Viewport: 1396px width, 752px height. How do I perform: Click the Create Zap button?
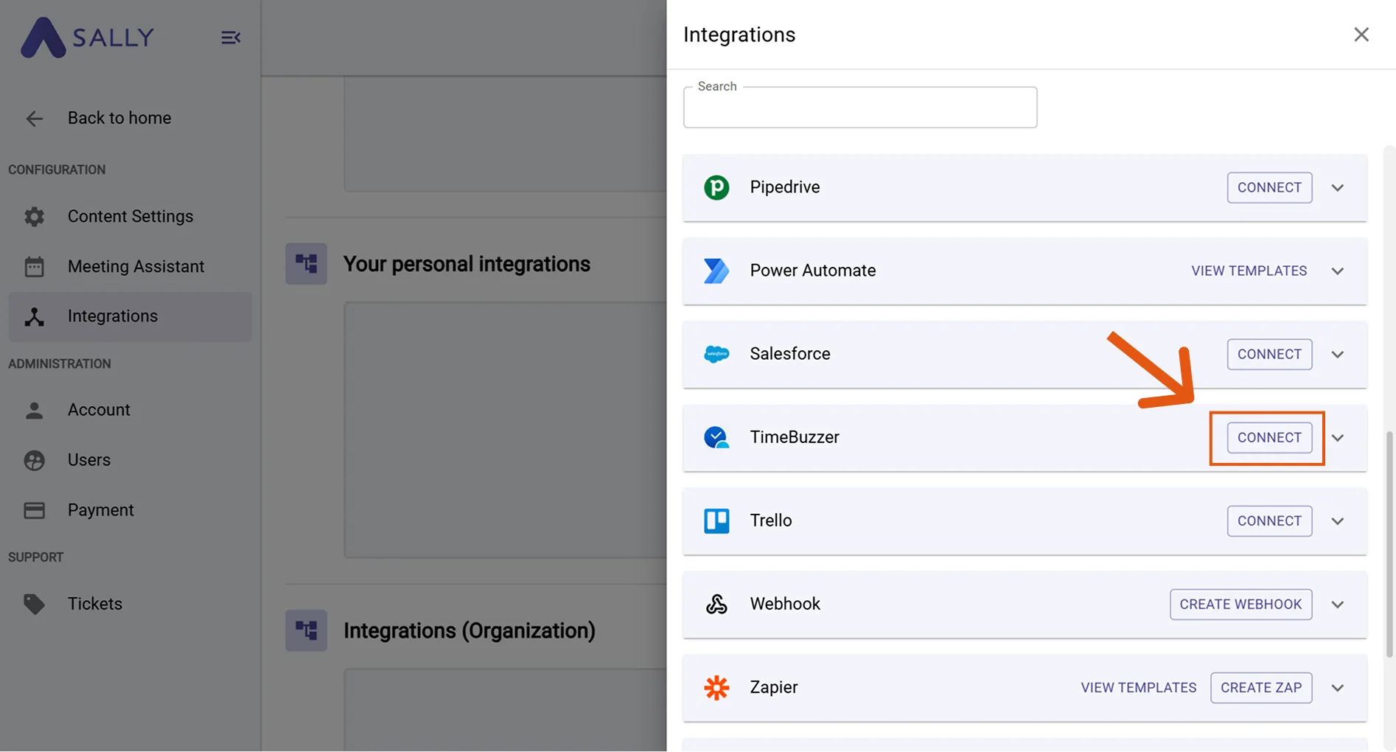coord(1261,687)
